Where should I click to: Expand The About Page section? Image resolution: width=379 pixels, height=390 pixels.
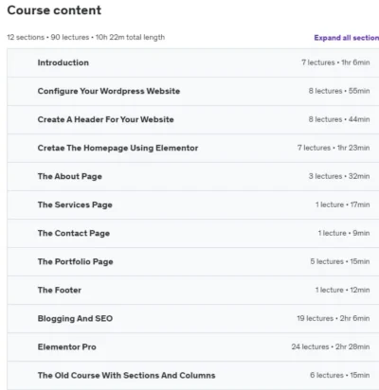click(x=193, y=176)
